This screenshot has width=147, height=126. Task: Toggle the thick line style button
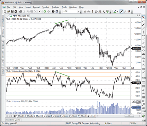click(x=121, y=12)
